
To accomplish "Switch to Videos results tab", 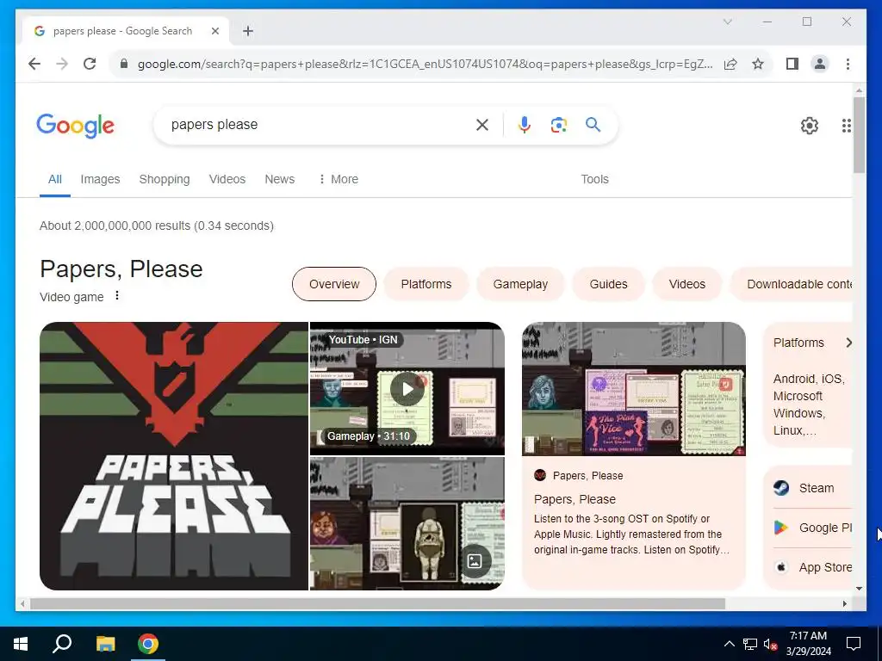I will click(227, 179).
